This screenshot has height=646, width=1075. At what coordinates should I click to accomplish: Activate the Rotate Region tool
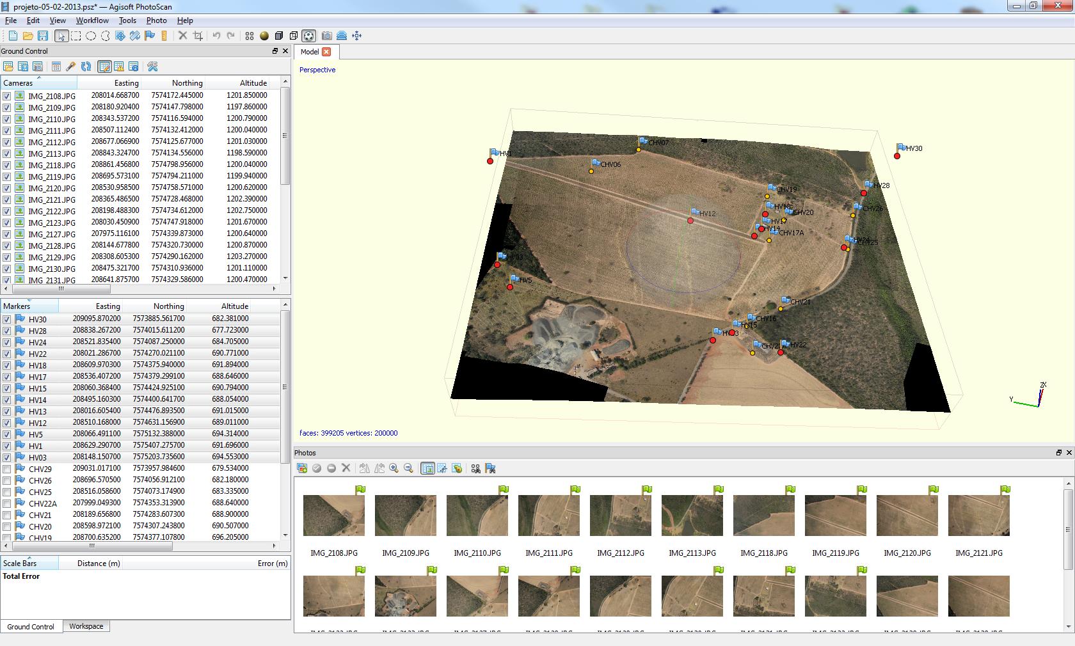[x=135, y=36]
